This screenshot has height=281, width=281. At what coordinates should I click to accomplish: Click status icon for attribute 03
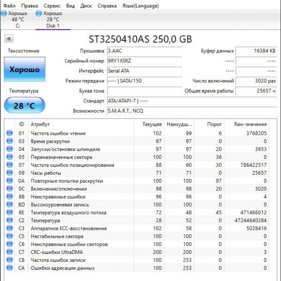pos(9,141)
